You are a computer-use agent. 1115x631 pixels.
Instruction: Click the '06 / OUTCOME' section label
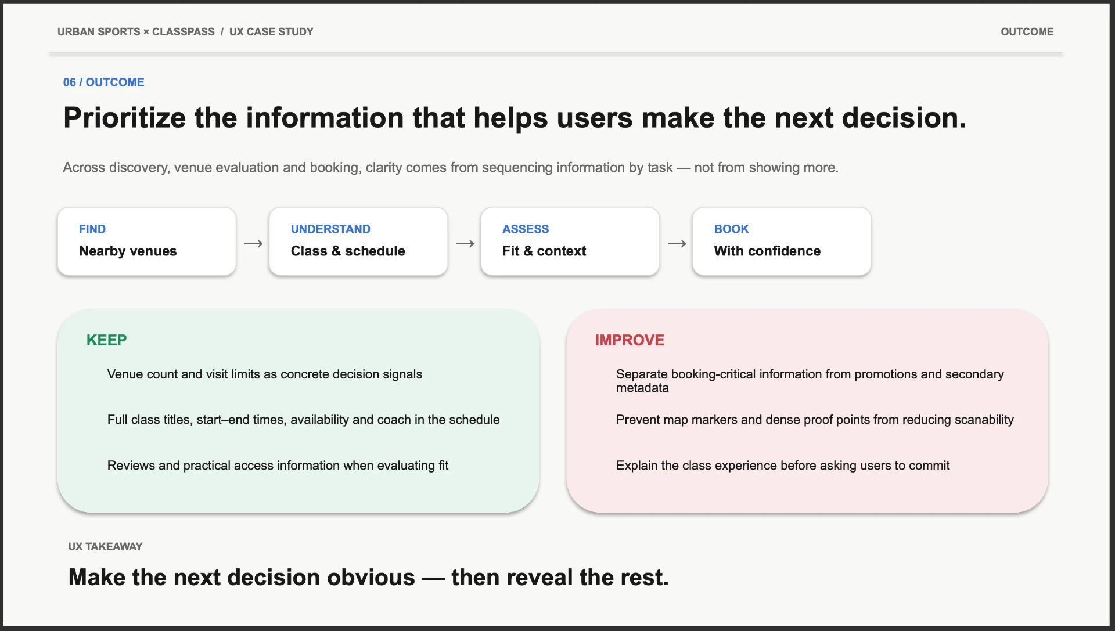103,82
